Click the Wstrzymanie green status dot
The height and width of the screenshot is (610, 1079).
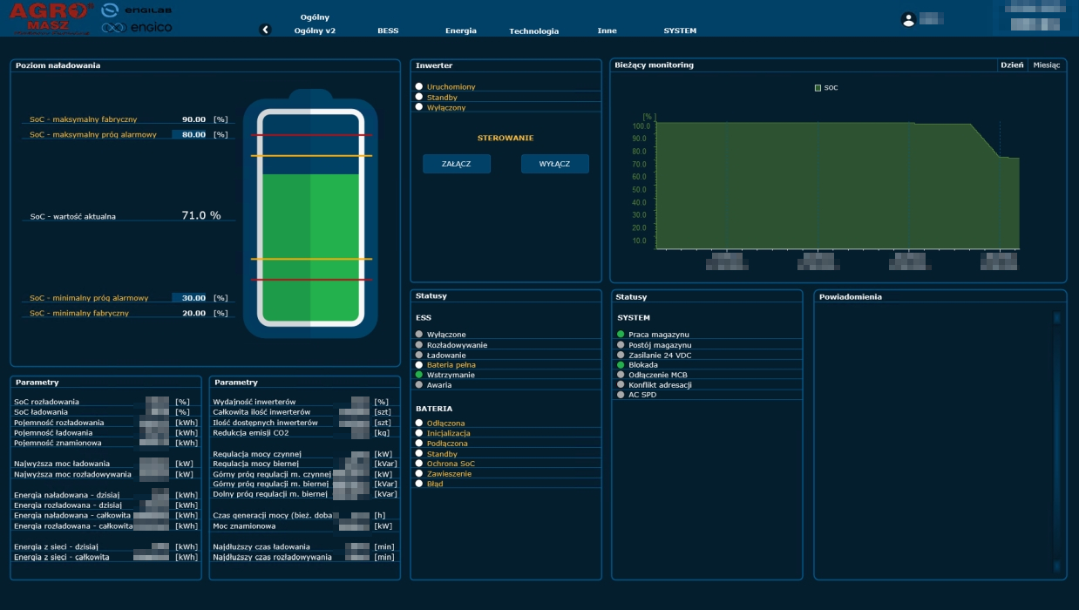(x=419, y=375)
